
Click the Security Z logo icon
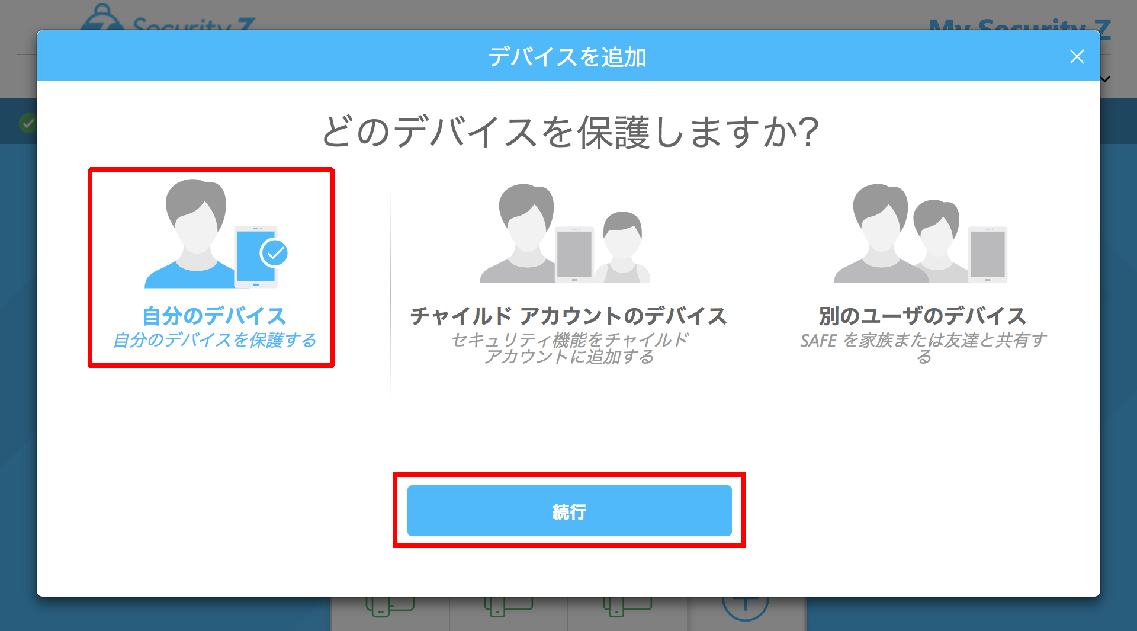pyautogui.click(x=102, y=17)
